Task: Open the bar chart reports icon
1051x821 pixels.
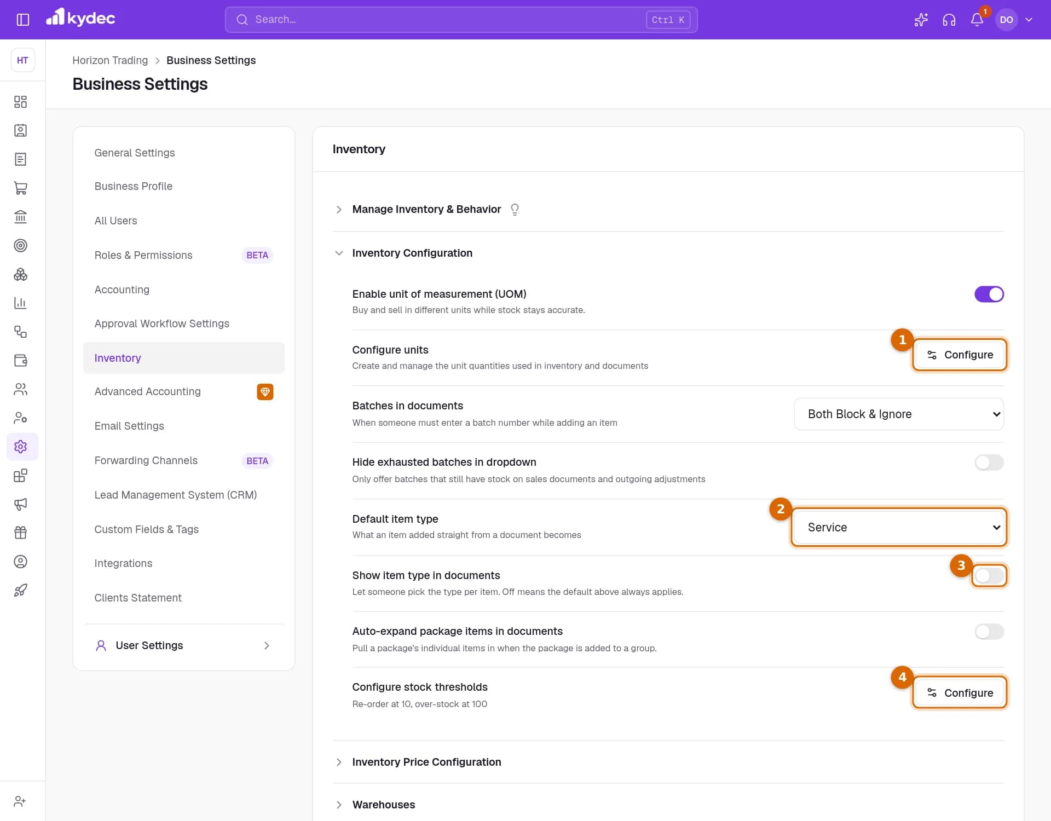Action: point(20,303)
